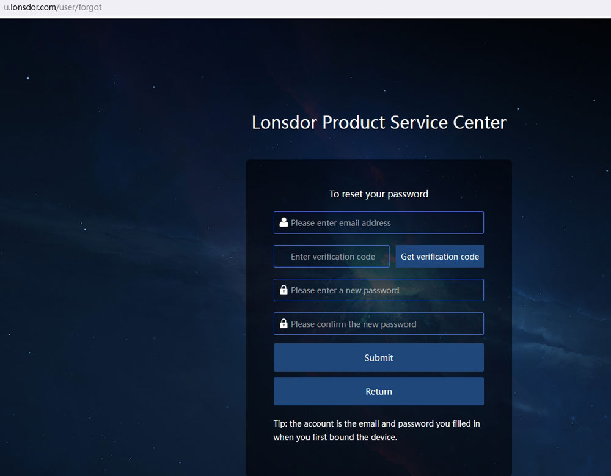Click the lock icon in new password field

[284, 290]
